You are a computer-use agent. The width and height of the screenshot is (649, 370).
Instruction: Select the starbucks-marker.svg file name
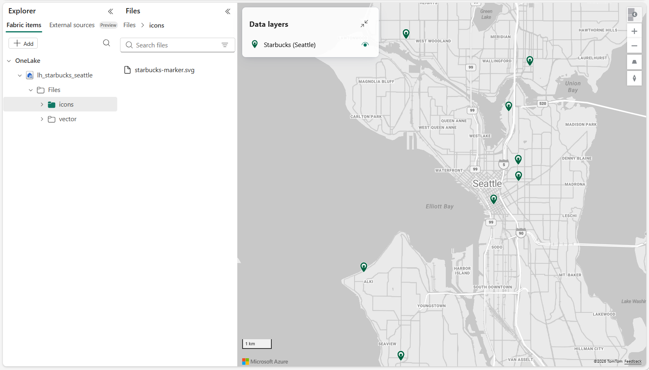165,70
